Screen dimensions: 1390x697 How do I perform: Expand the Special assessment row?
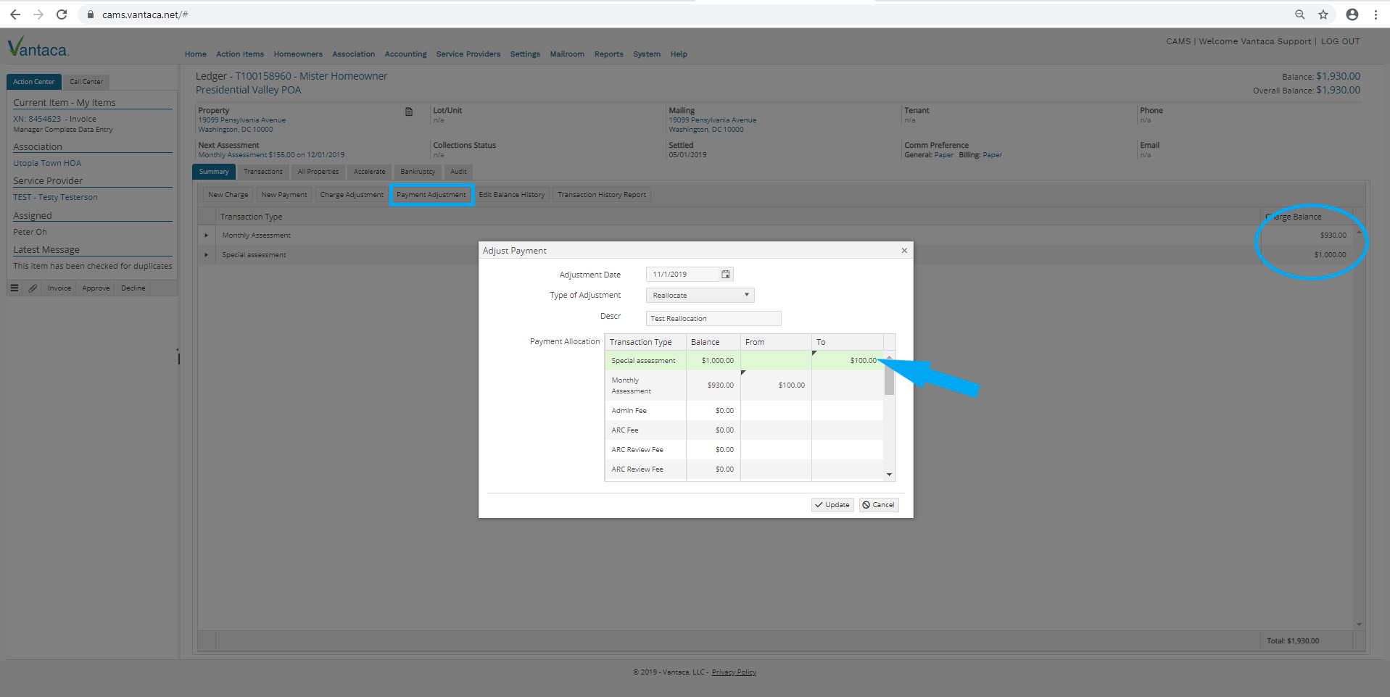(207, 255)
